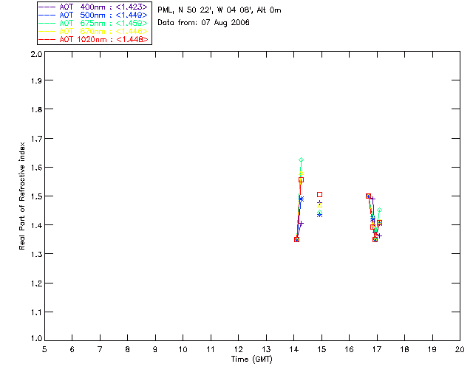Click the x-axis tick label 17
This screenshot has height=378, width=473.
click(377, 349)
